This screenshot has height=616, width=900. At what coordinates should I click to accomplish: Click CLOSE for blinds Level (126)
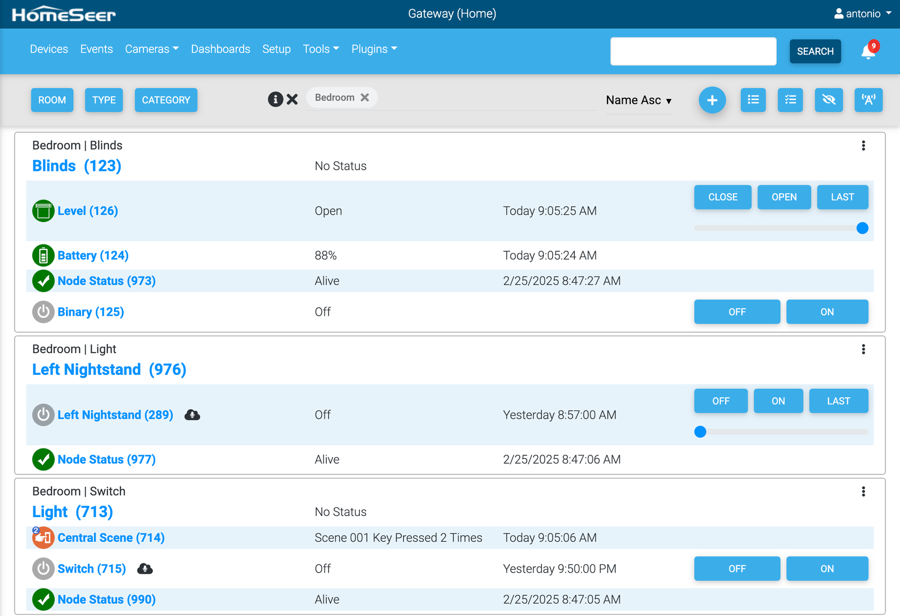click(x=723, y=197)
